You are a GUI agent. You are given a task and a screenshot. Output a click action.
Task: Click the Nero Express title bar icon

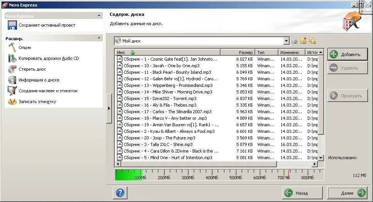pyautogui.click(x=5, y=5)
